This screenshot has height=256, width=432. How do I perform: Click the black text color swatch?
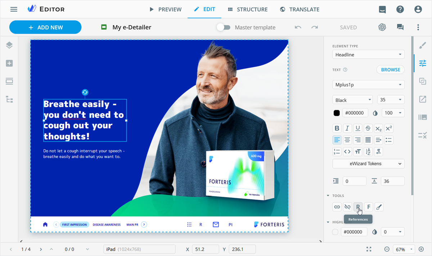[337, 113]
